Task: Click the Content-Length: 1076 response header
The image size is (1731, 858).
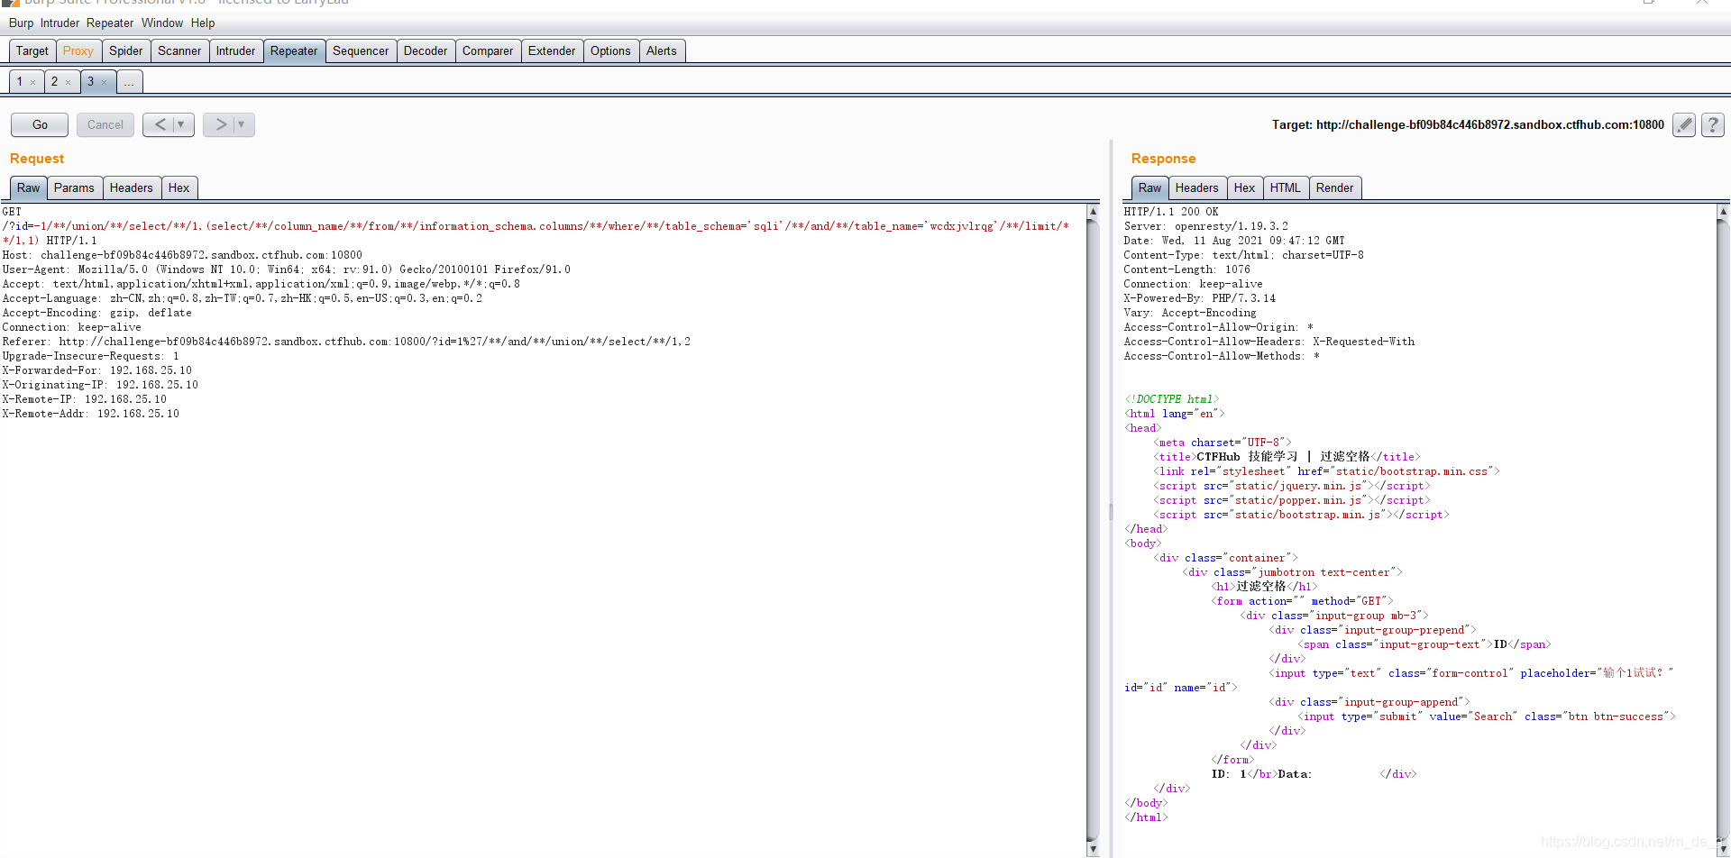Action: click(x=1186, y=269)
